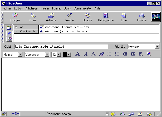Click the Document : chargé status text
This screenshot has width=162, height=117.
(58, 114)
